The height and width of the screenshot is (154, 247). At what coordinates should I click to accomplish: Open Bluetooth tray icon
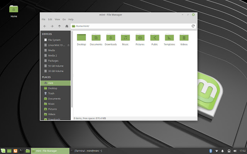pyautogui.click(x=211, y=151)
